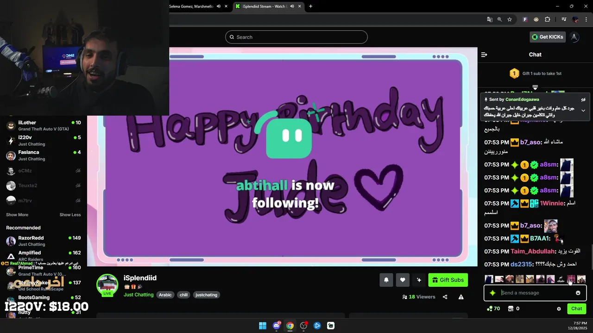Open the Windows Start button
The height and width of the screenshot is (333, 593).
[x=263, y=326]
